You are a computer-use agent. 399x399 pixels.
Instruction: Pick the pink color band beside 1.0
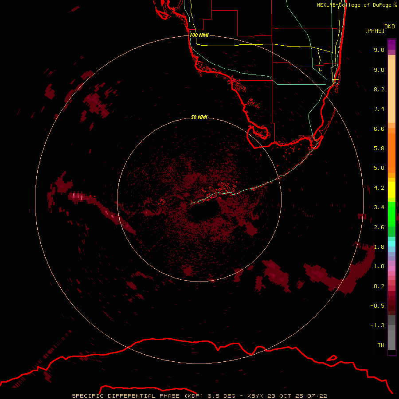391,269
